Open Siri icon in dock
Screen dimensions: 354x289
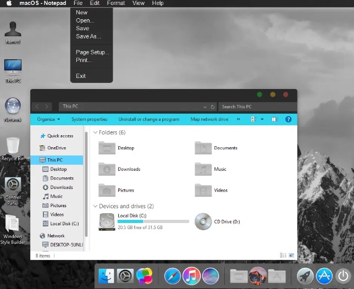pos(211,276)
